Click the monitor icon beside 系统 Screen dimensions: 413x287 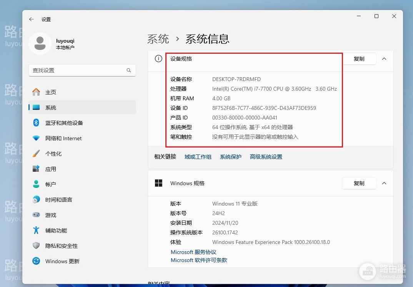coord(36,107)
